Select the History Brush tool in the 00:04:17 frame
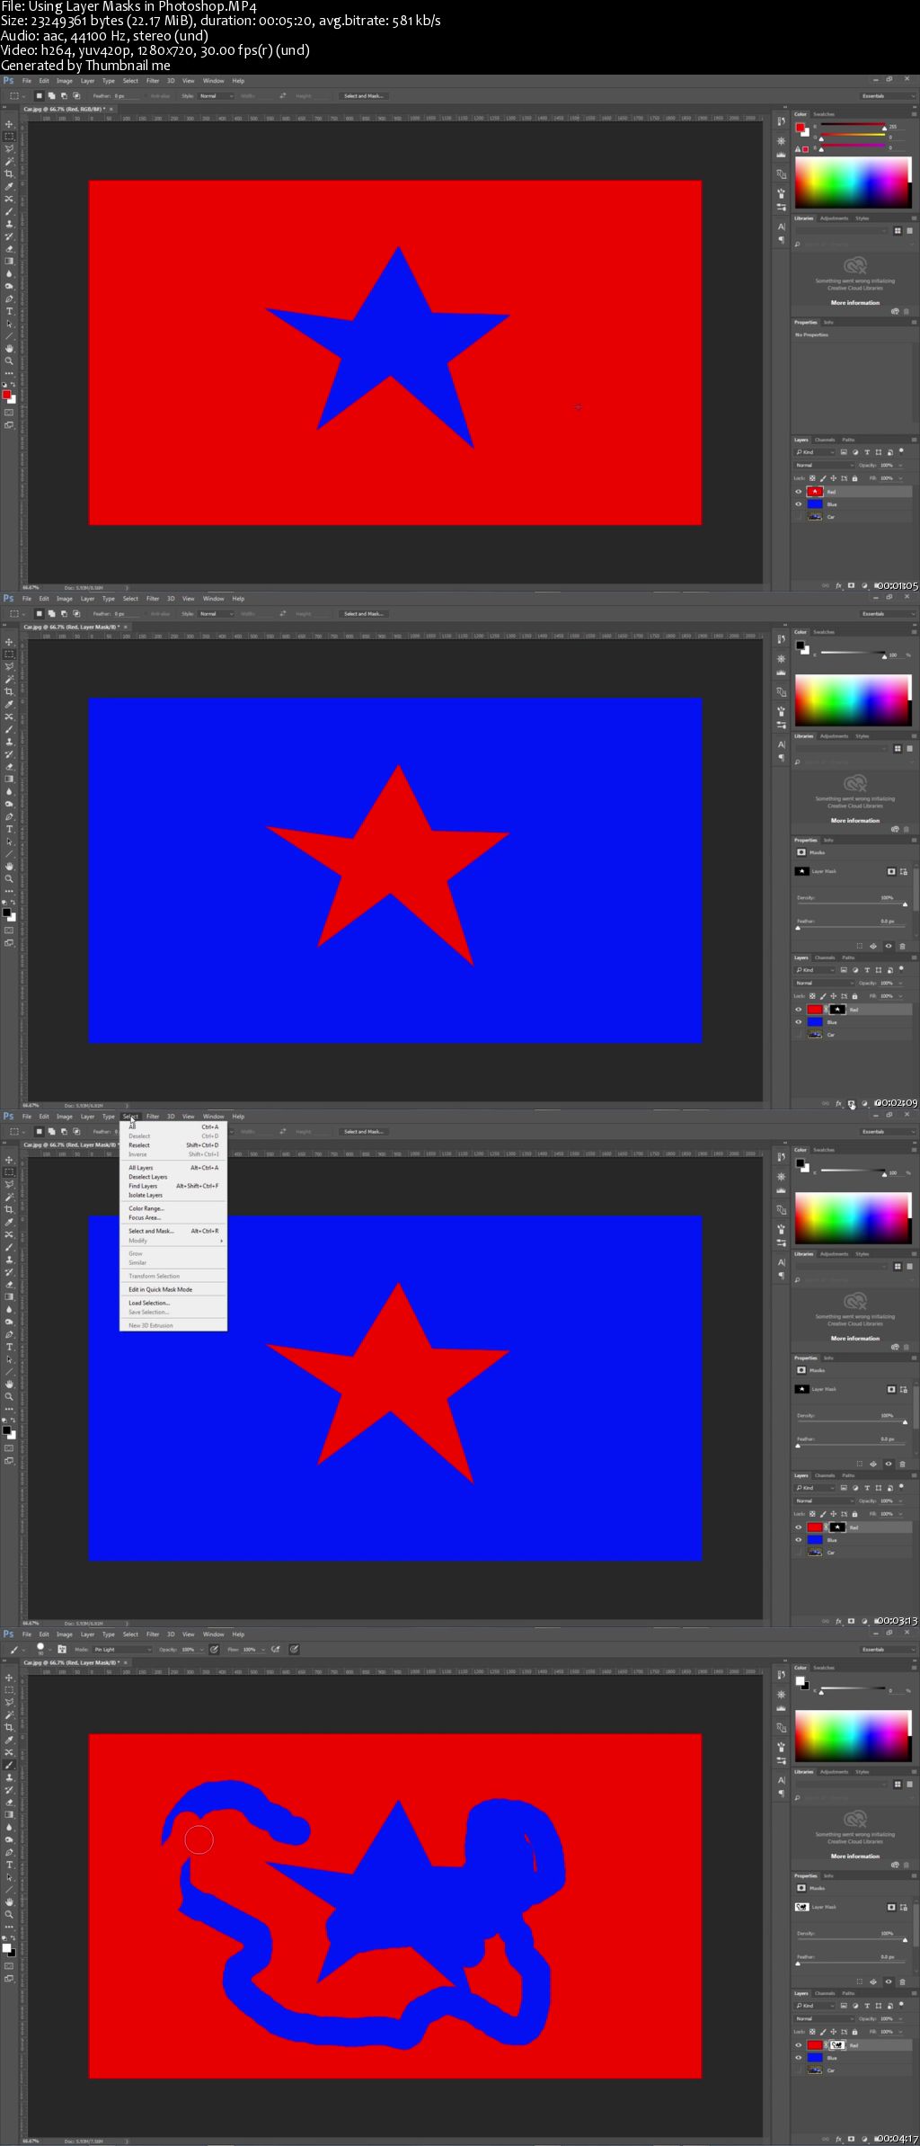 [x=10, y=1789]
